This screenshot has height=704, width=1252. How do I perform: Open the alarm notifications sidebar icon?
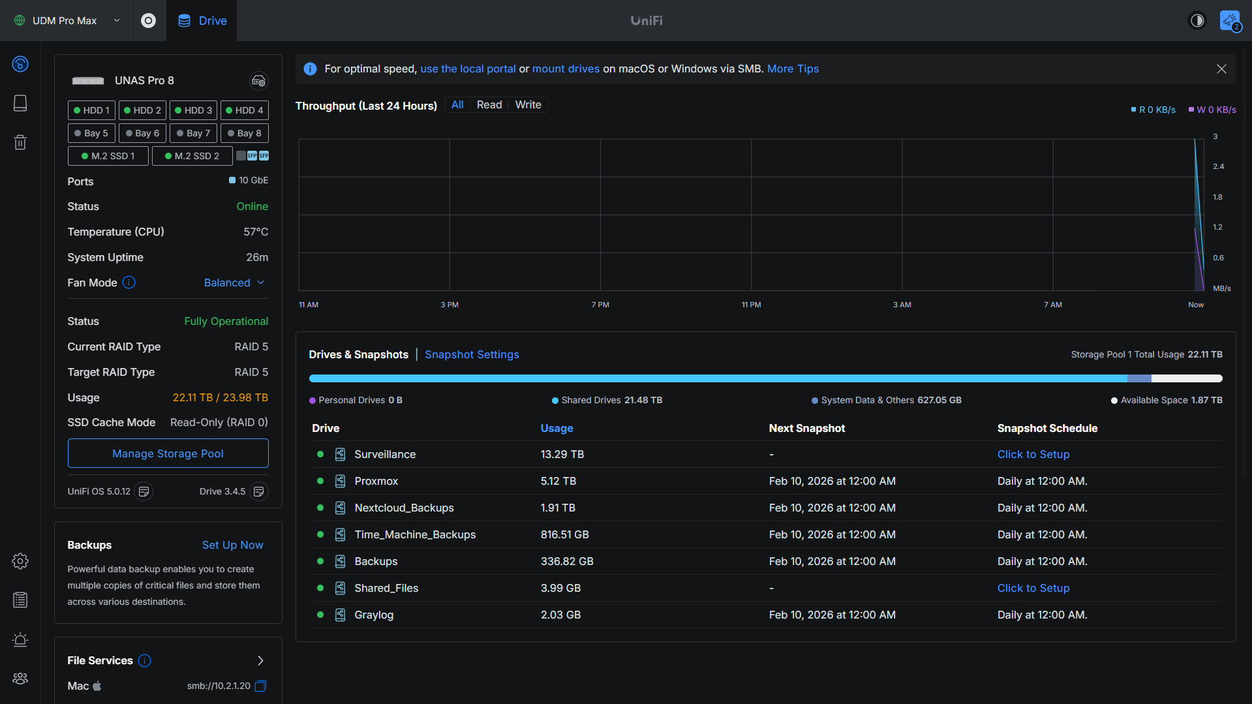pyautogui.click(x=20, y=639)
